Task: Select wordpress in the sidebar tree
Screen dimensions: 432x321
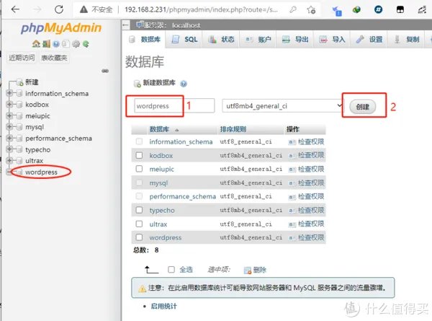Action: point(41,172)
